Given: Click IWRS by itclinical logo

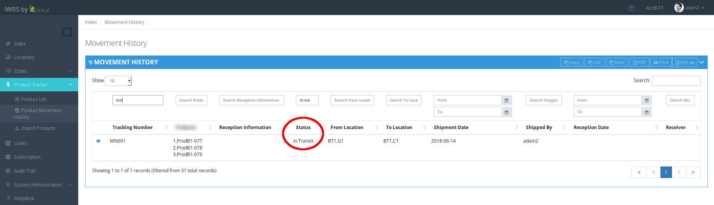Looking at the screenshot, I should click(27, 9).
